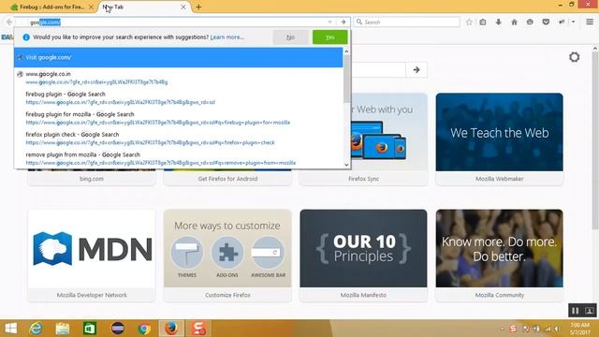Click the Mozilla Manifesto label
This screenshot has height=337, width=599.
tap(363, 295)
